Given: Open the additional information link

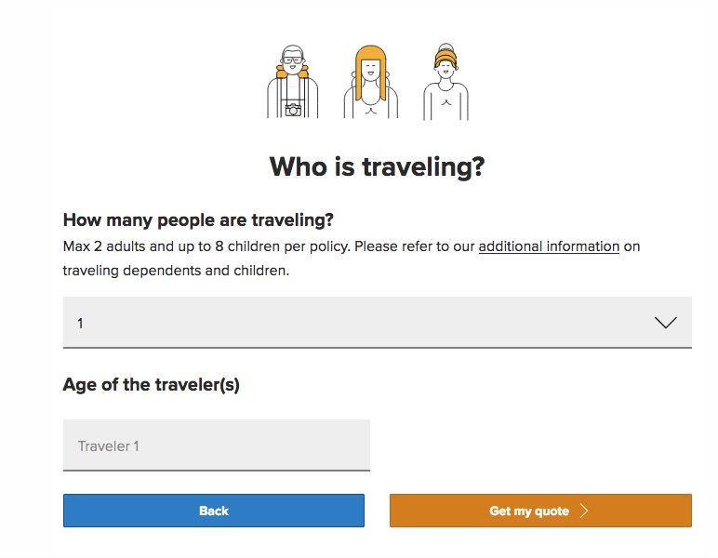Looking at the screenshot, I should pyautogui.click(x=549, y=246).
